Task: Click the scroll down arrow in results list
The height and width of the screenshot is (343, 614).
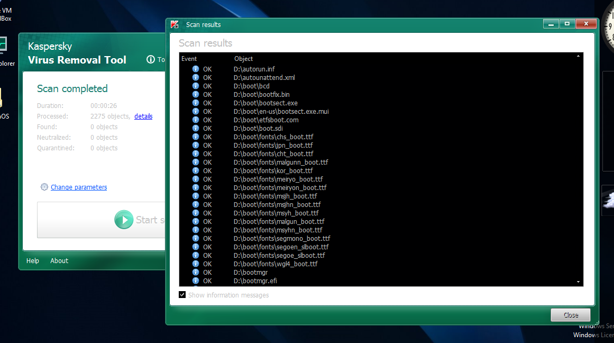Action: tap(578, 282)
